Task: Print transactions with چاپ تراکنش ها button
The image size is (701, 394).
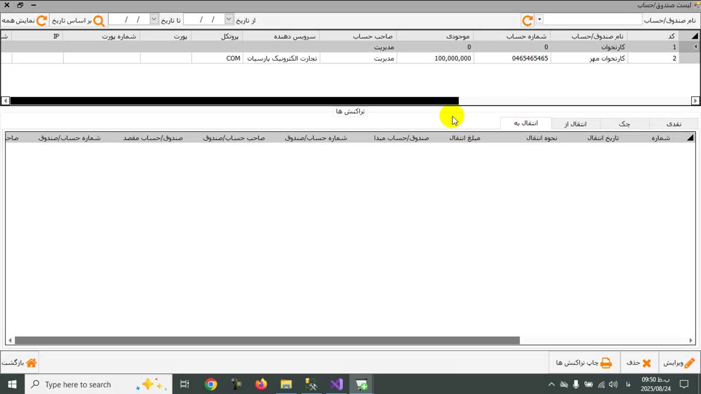Action: [584, 363]
